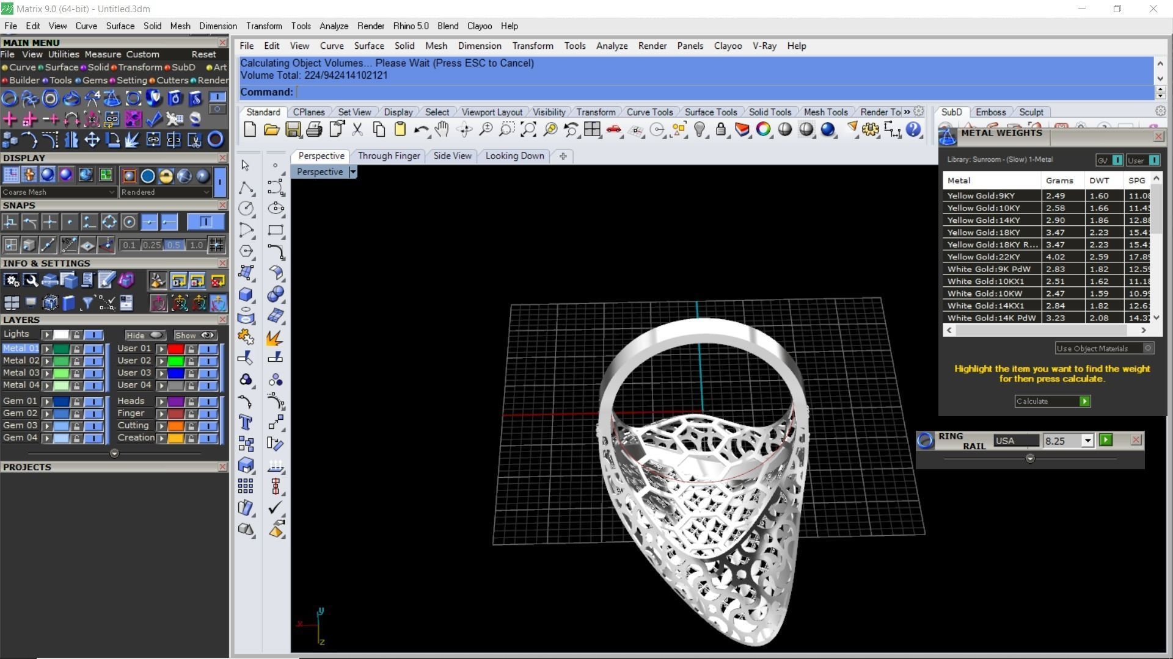The image size is (1173, 659).
Task: Click the Undo arrow icon
Action: [421, 129]
